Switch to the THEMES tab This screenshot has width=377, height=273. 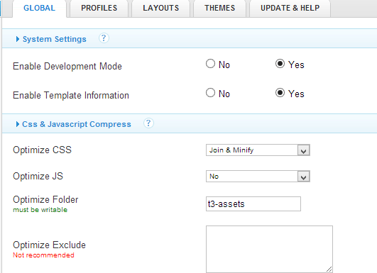220,9
